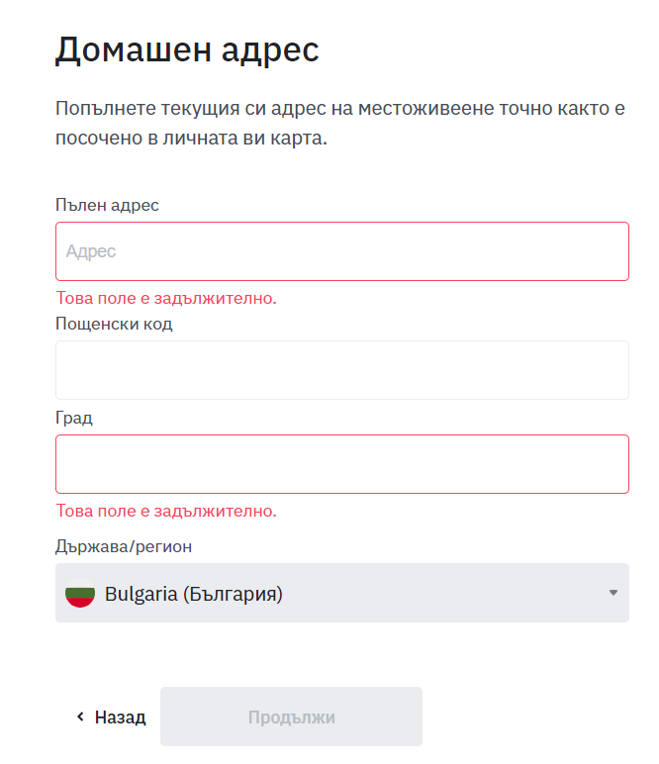Click the instruction line mentioning личната ви карта
This screenshot has width=659, height=764.
pyautogui.click(x=191, y=138)
